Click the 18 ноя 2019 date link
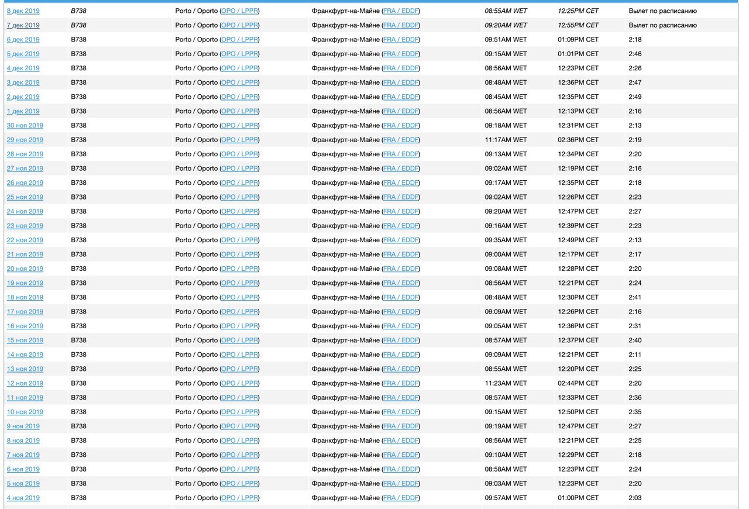The height and width of the screenshot is (509, 749). pos(25,298)
